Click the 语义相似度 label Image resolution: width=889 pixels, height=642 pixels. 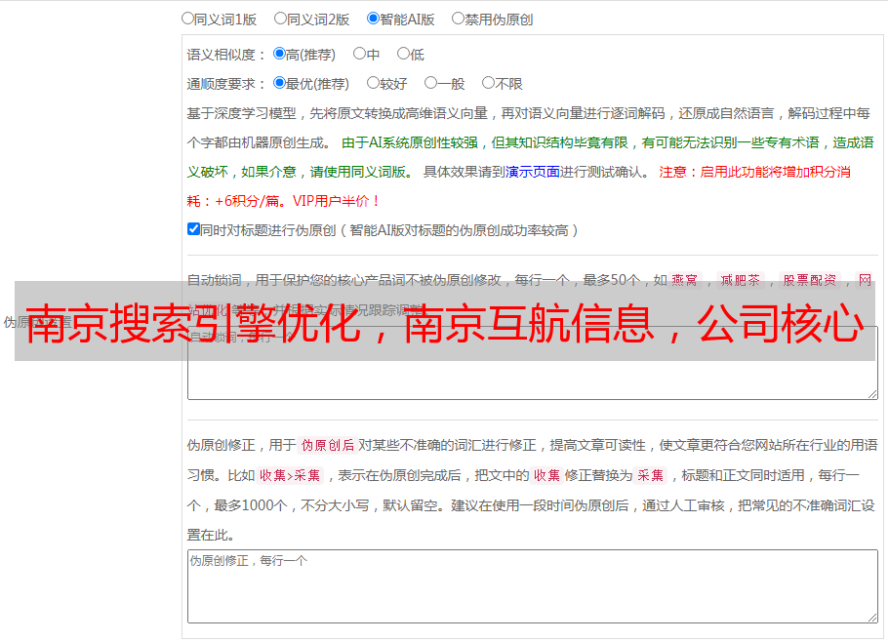coord(225,55)
